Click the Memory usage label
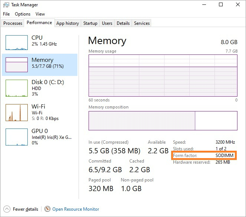The height and width of the screenshot is (217, 246). click(x=103, y=51)
